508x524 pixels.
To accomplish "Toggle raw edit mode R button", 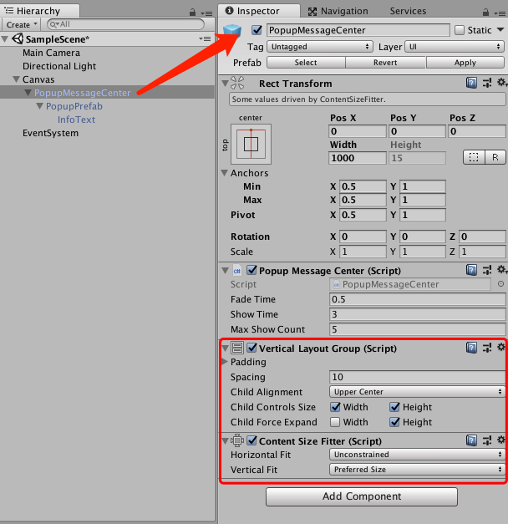I will point(495,157).
